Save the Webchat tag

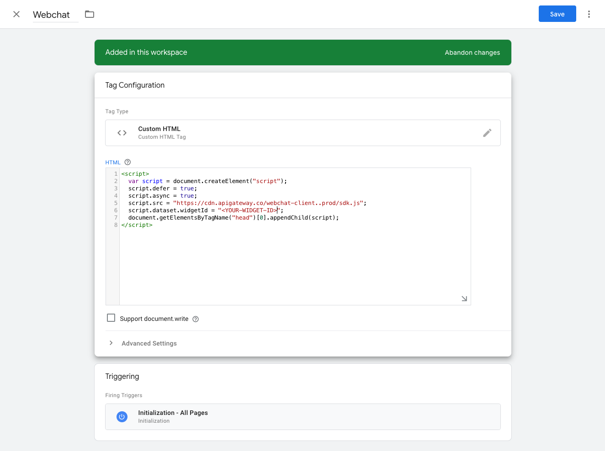(x=557, y=14)
